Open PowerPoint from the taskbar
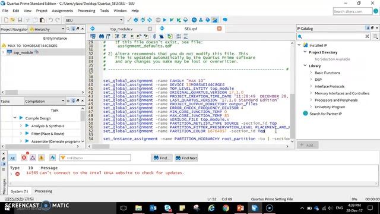Image resolution: width=380 pixels, height=214 pixels. [240, 208]
